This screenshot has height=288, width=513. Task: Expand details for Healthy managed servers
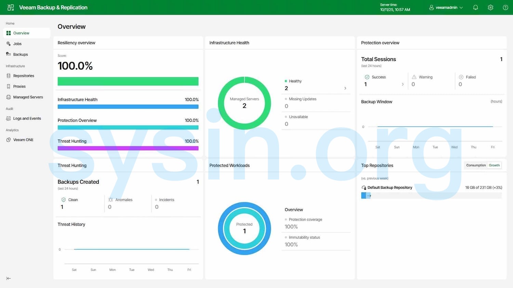(x=345, y=88)
